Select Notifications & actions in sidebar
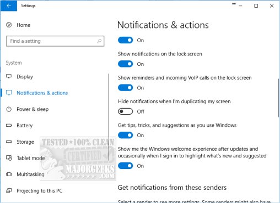The image size is (280, 203). click(42, 93)
